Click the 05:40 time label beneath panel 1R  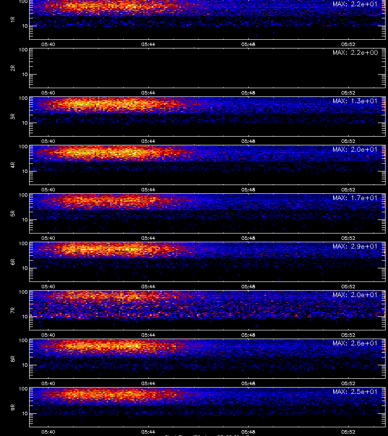click(48, 45)
